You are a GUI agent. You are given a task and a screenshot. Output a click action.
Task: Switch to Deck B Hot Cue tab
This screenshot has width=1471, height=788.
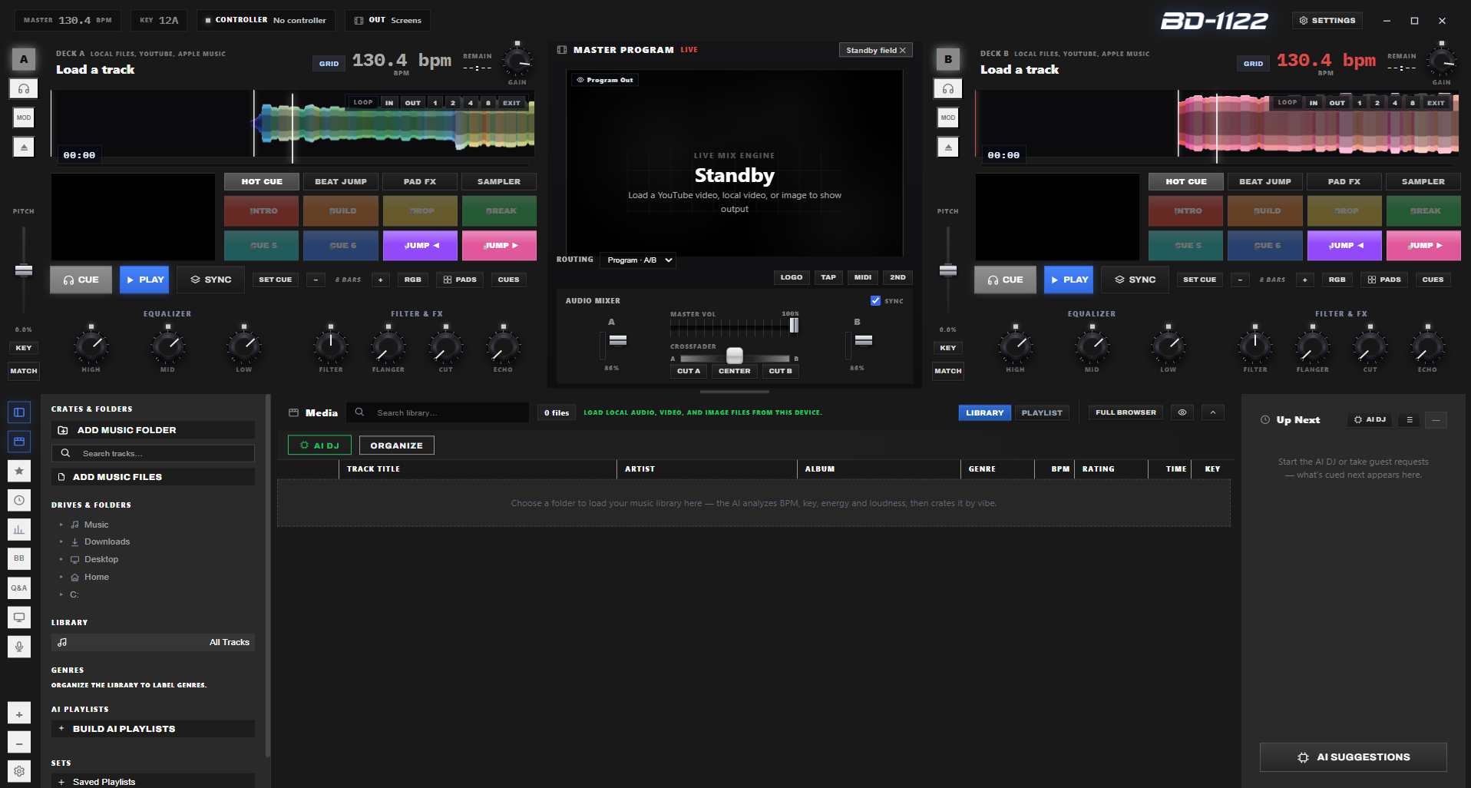[x=1186, y=182]
